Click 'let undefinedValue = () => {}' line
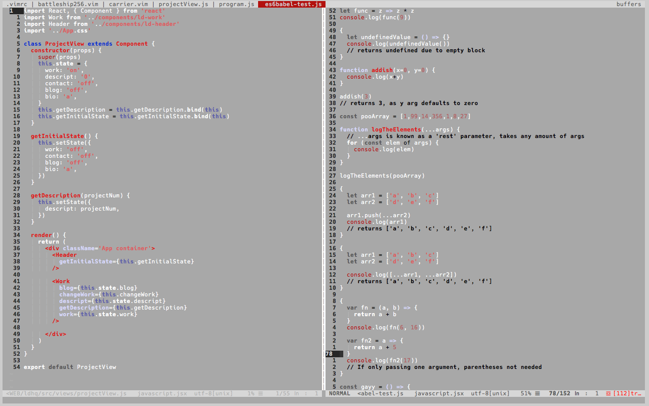Image resolution: width=649 pixels, height=406 pixels. coord(398,37)
